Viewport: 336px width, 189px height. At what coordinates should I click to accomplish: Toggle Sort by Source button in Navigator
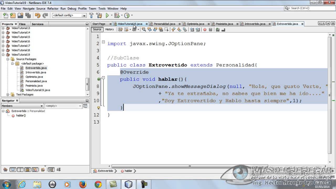58,170
